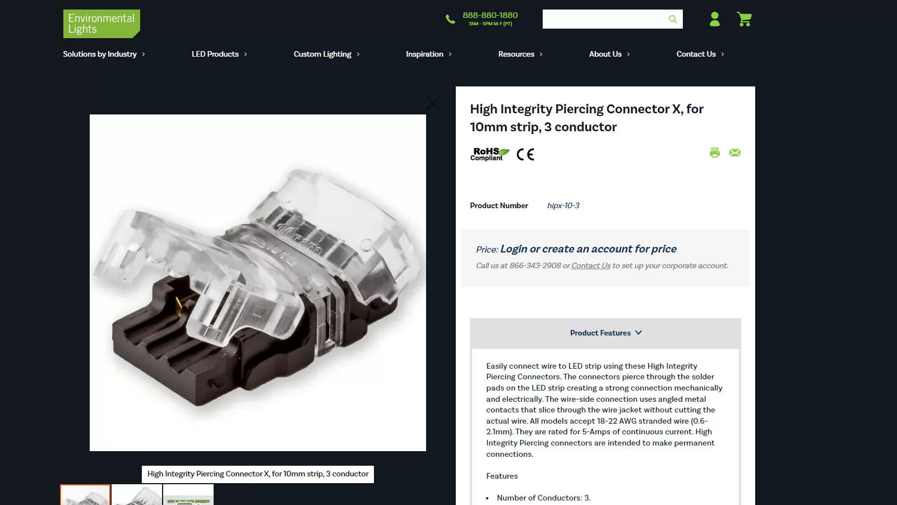The width and height of the screenshot is (897, 505).
Task: Open the Inspiration menu
Action: point(429,54)
